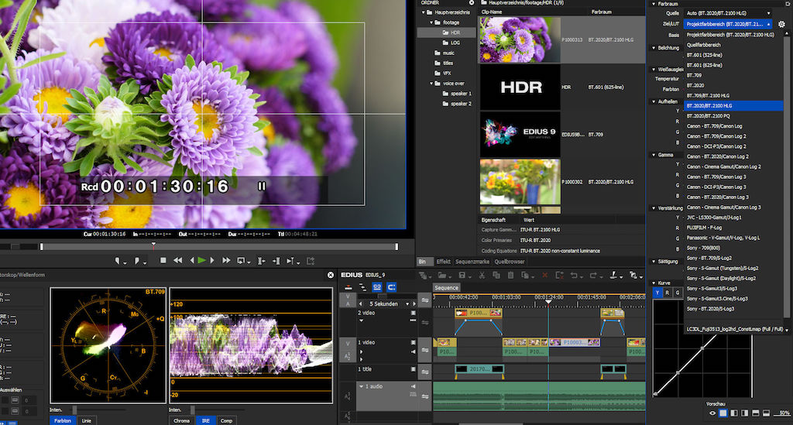Click the player position scrub bar
The image size is (793, 425).
coord(219,247)
